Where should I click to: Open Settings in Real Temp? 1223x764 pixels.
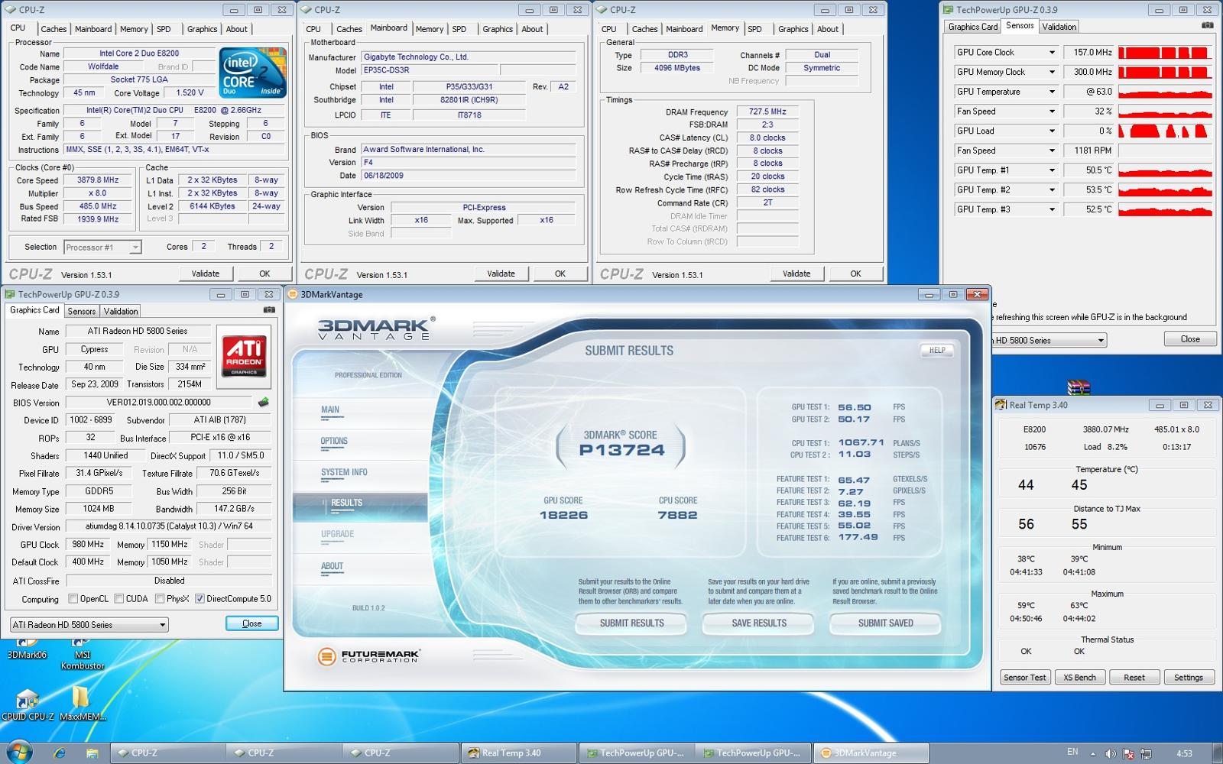tap(1189, 678)
